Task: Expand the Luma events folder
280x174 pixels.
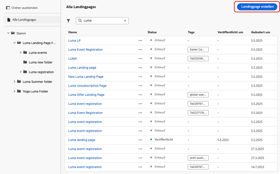Action: [21, 53]
